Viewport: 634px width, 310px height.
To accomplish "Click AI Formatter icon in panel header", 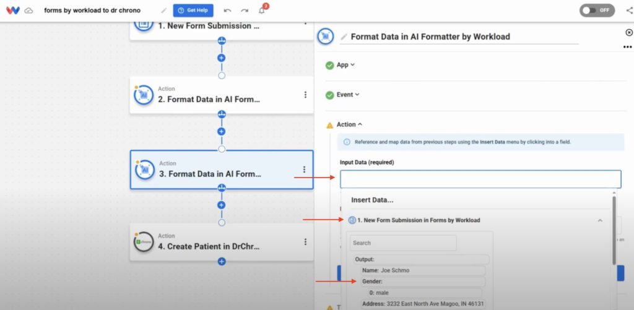I will 326,37.
